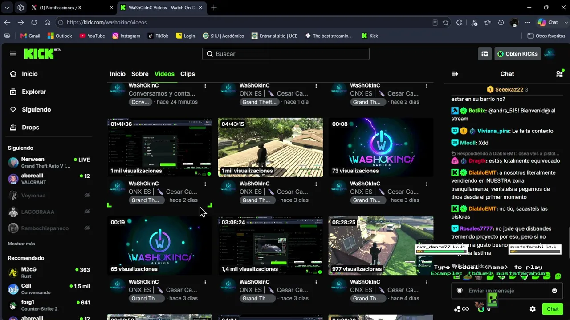The image size is (570, 320).
Task: Add this page to favorites
Action: [445, 22]
